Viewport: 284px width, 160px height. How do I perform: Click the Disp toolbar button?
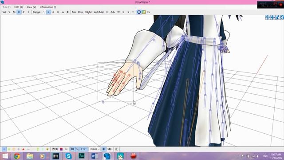(x=80, y=12)
